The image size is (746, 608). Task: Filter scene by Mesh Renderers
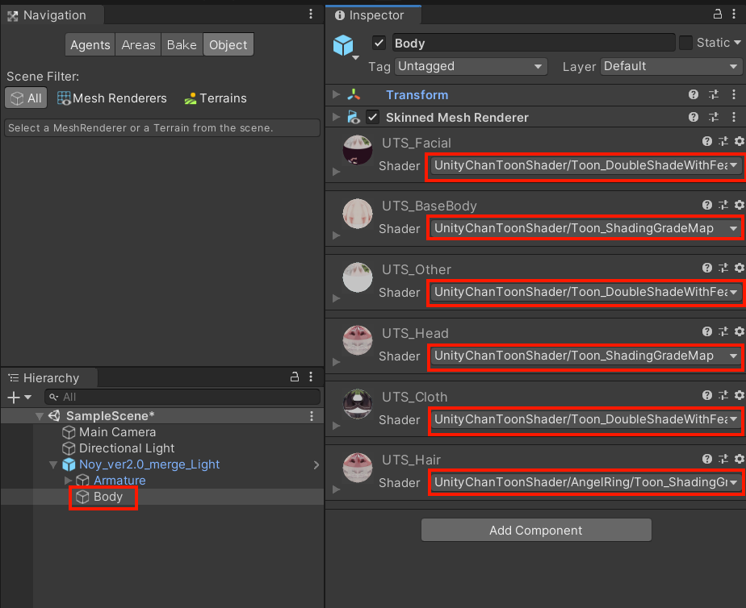click(112, 98)
